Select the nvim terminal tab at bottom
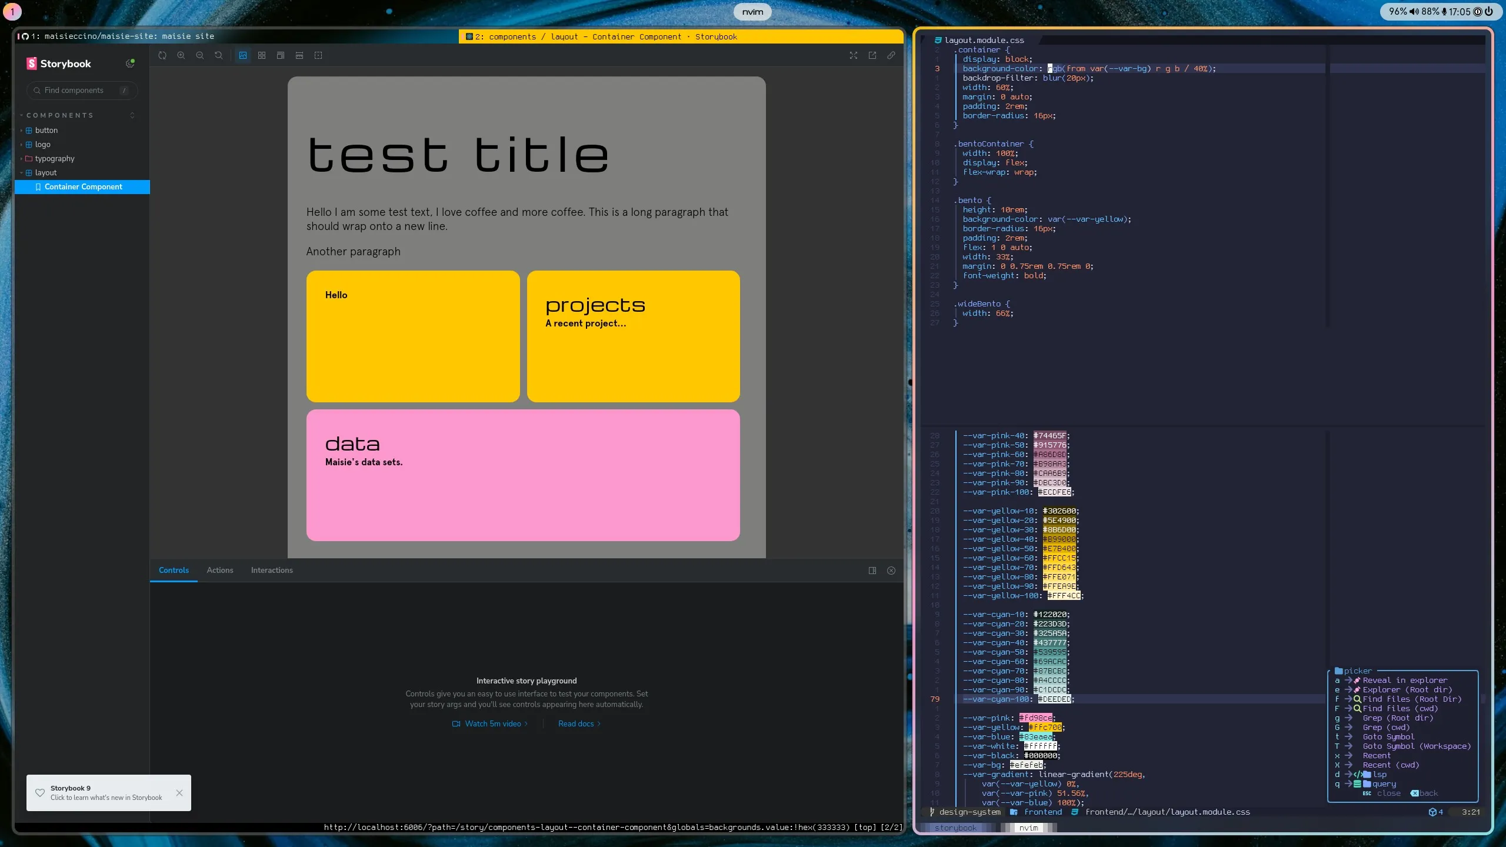 coord(1028,828)
